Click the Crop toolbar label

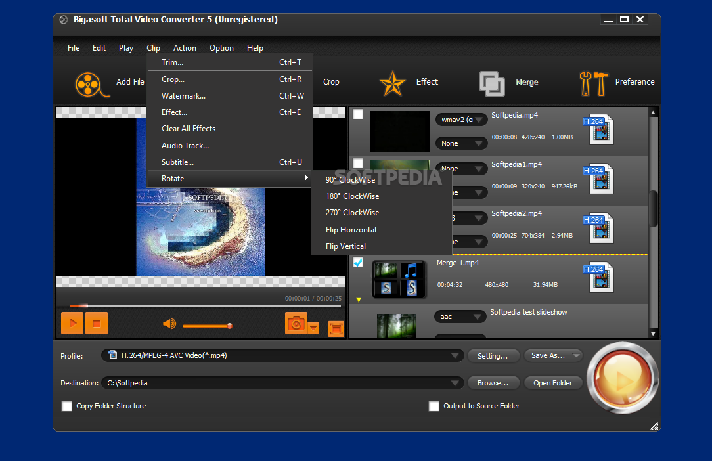pos(331,81)
